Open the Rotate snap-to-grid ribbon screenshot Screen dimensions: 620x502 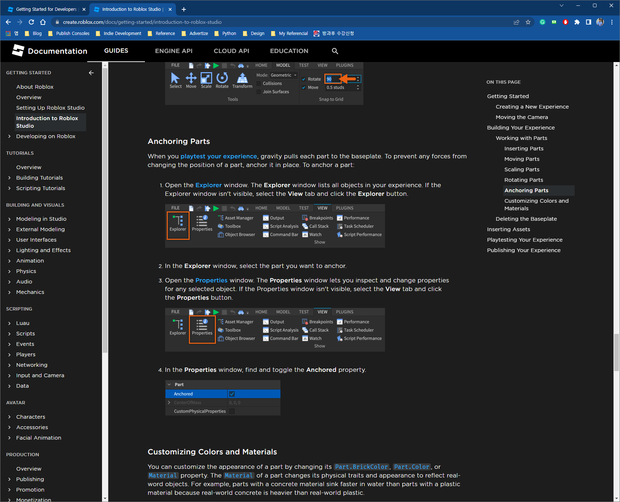point(264,84)
